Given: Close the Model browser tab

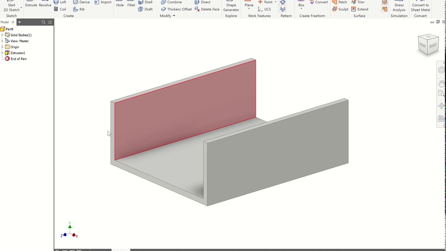Looking at the screenshot, I should pyautogui.click(x=13, y=22).
